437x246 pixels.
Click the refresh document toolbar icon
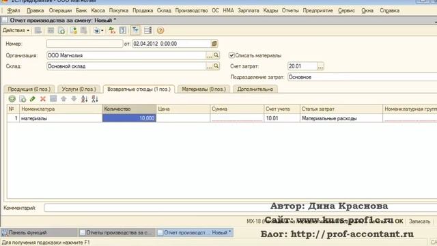[61, 30]
